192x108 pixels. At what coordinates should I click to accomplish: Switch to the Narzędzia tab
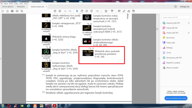[21, 7]
